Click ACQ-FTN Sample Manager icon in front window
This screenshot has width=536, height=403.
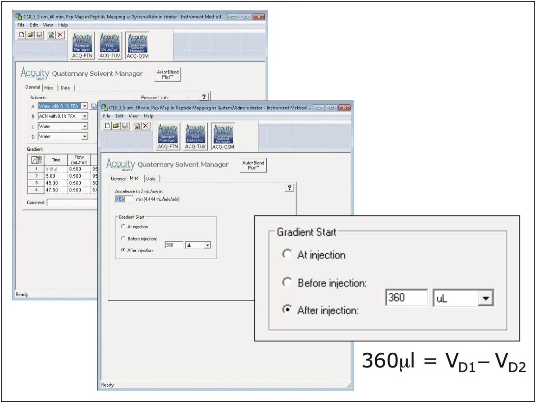[x=167, y=136]
